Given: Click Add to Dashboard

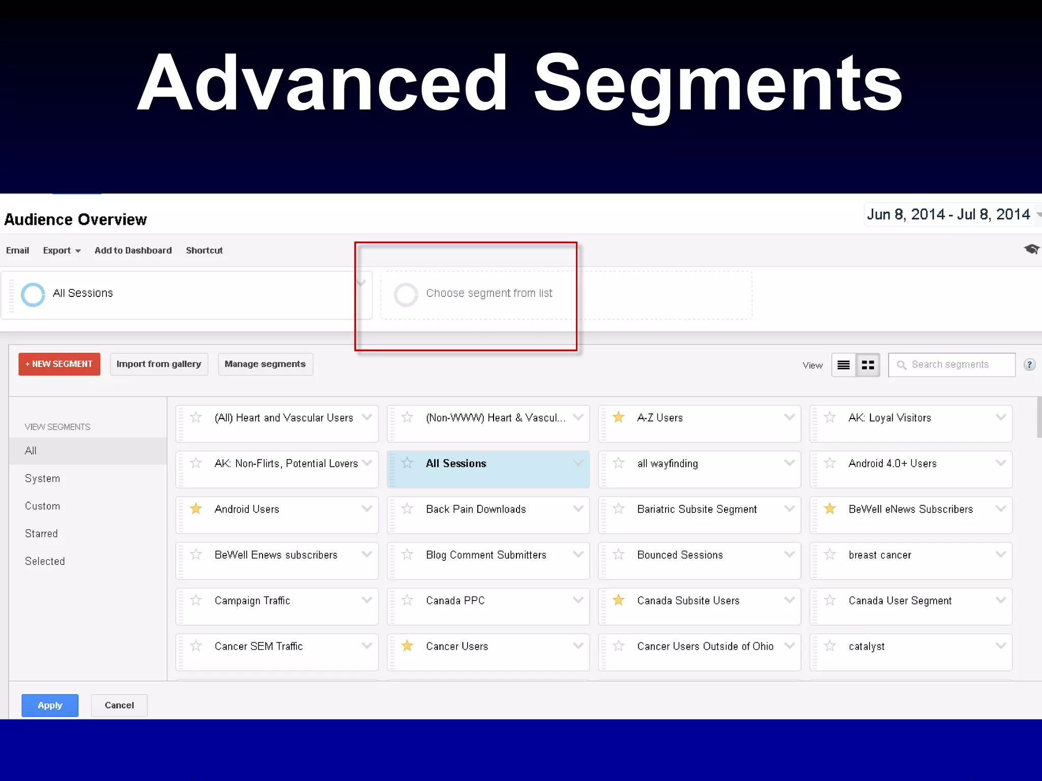Looking at the screenshot, I should [x=133, y=250].
